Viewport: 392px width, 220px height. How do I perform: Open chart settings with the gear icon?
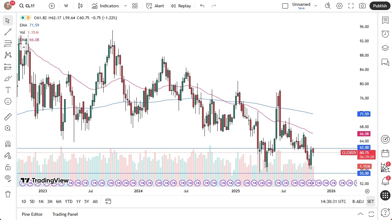pos(339,5)
